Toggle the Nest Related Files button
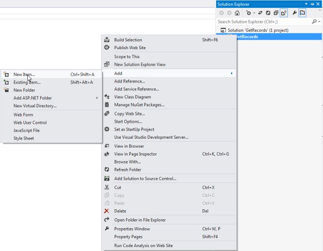This screenshot has width=323, height=251. [284, 13]
